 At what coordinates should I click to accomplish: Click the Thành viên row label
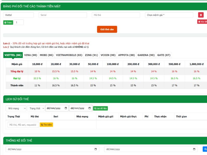pos(17,86)
